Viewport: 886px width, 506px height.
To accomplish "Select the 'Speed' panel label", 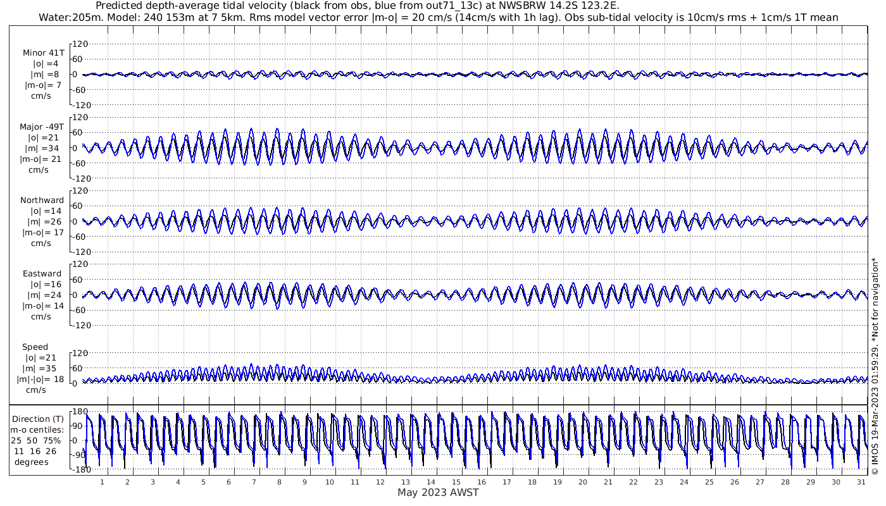I will click(x=35, y=347).
